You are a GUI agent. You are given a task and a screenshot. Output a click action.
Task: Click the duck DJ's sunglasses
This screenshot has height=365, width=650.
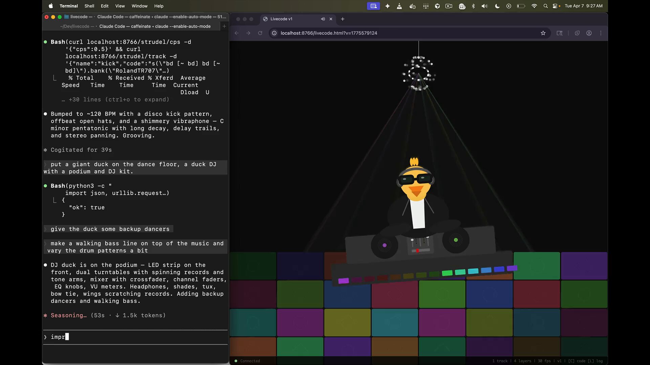[416, 179]
